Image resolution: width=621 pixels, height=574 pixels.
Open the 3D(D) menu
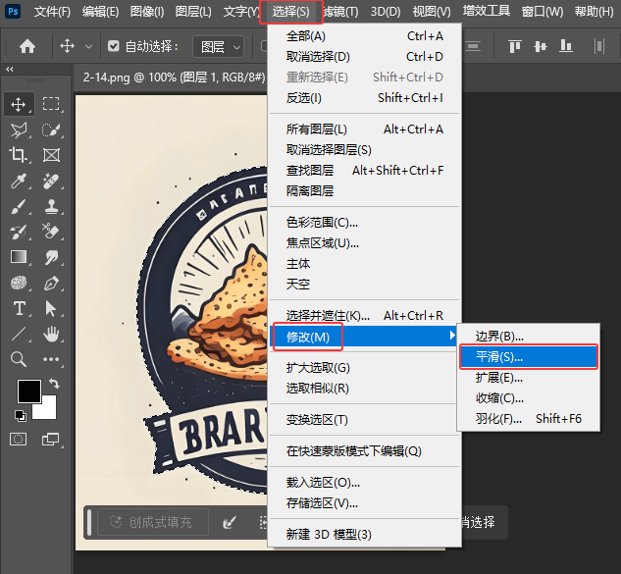(x=386, y=12)
